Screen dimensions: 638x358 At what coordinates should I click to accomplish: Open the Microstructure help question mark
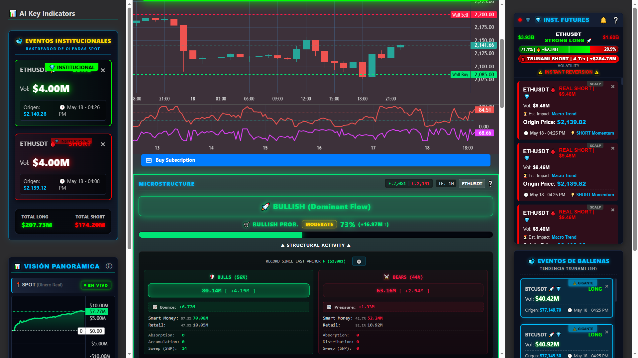[x=490, y=184]
